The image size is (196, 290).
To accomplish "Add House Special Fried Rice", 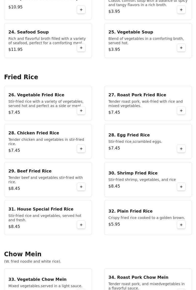I will pos(81,225).
